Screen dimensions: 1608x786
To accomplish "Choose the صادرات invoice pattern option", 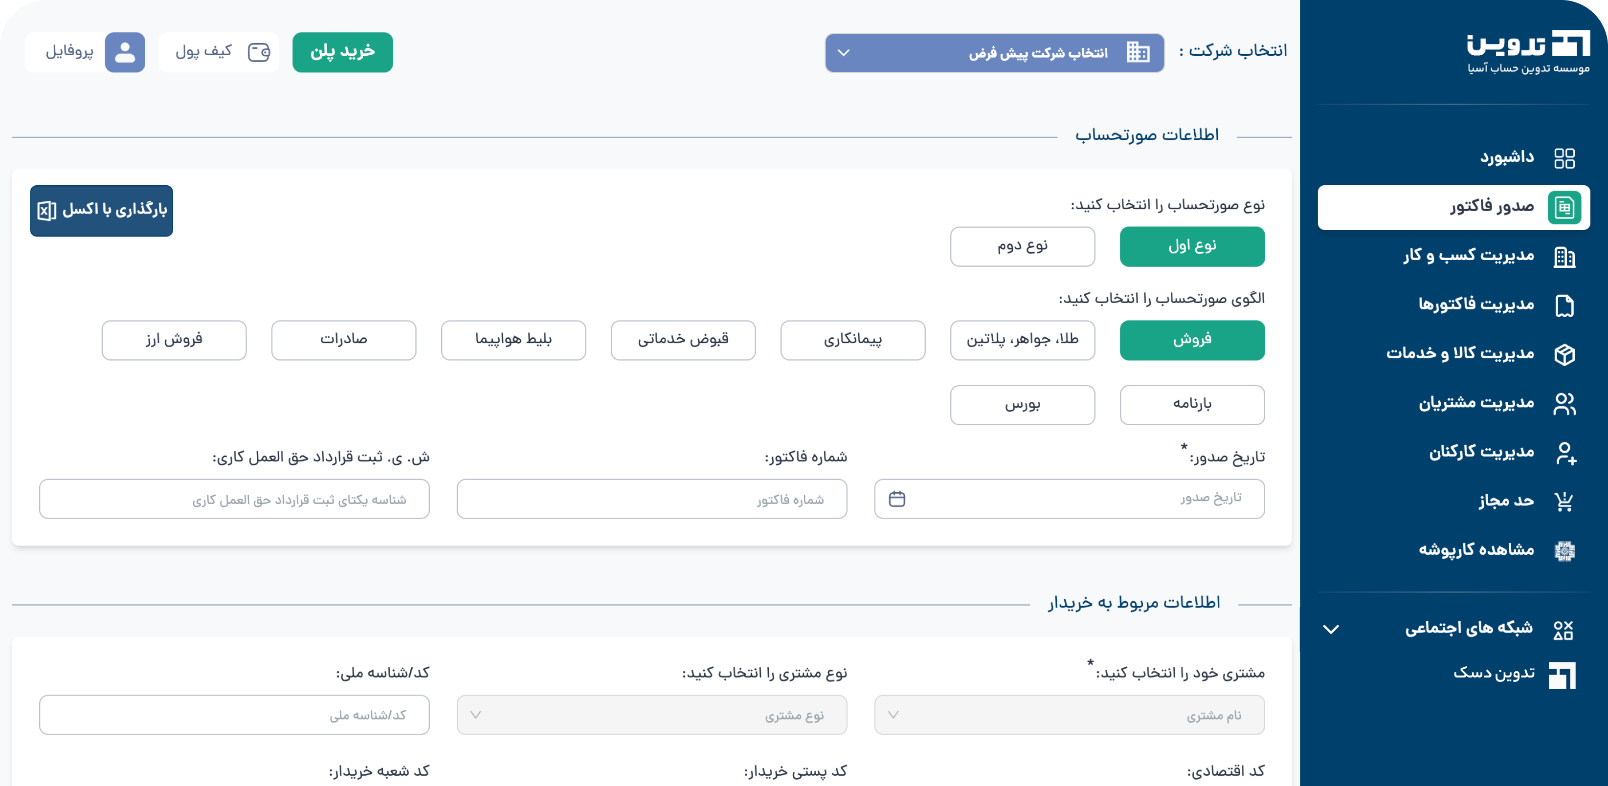I will pyautogui.click(x=343, y=340).
